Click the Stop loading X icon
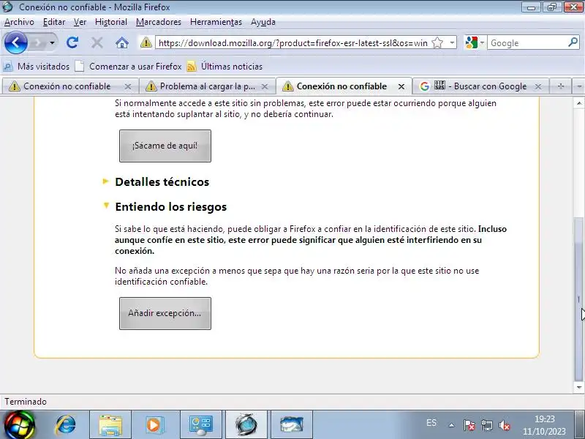This screenshot has height=439, width=585. coord(97,43)
